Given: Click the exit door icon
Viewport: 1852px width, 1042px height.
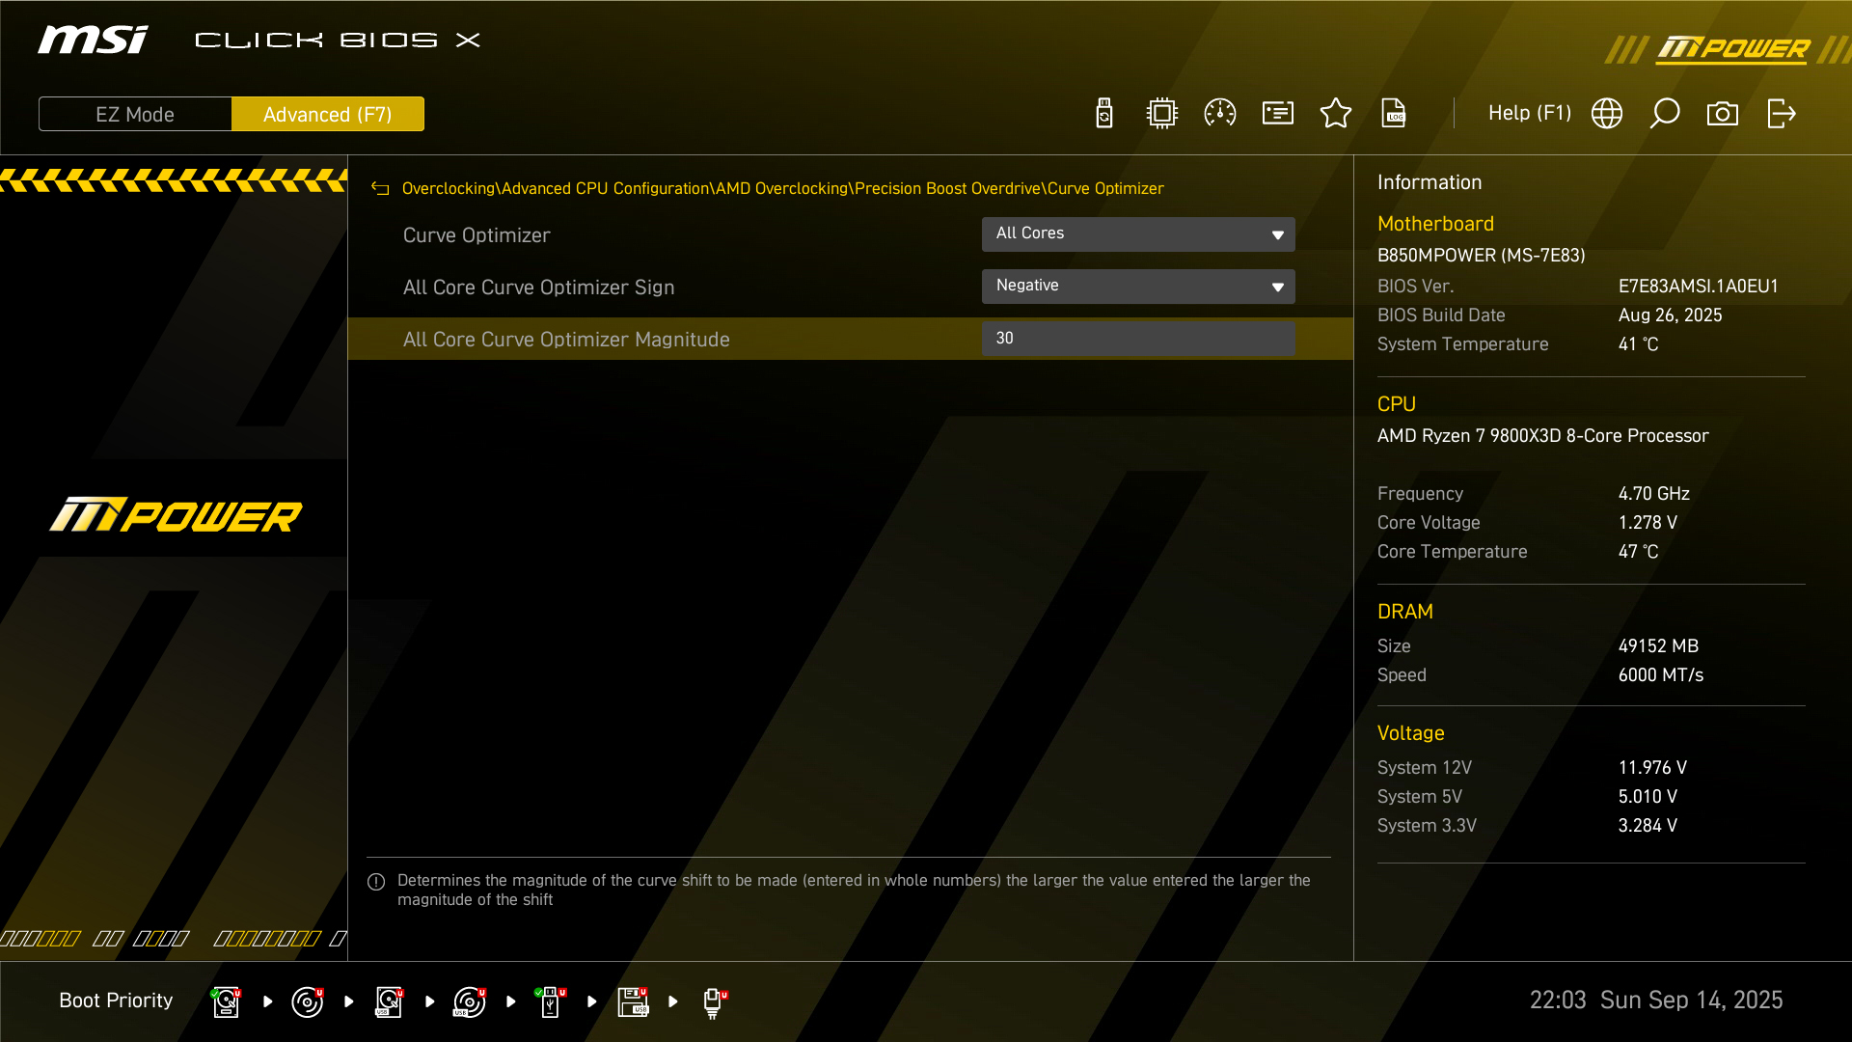Looking at the screenshot, I should (1781, 114).
